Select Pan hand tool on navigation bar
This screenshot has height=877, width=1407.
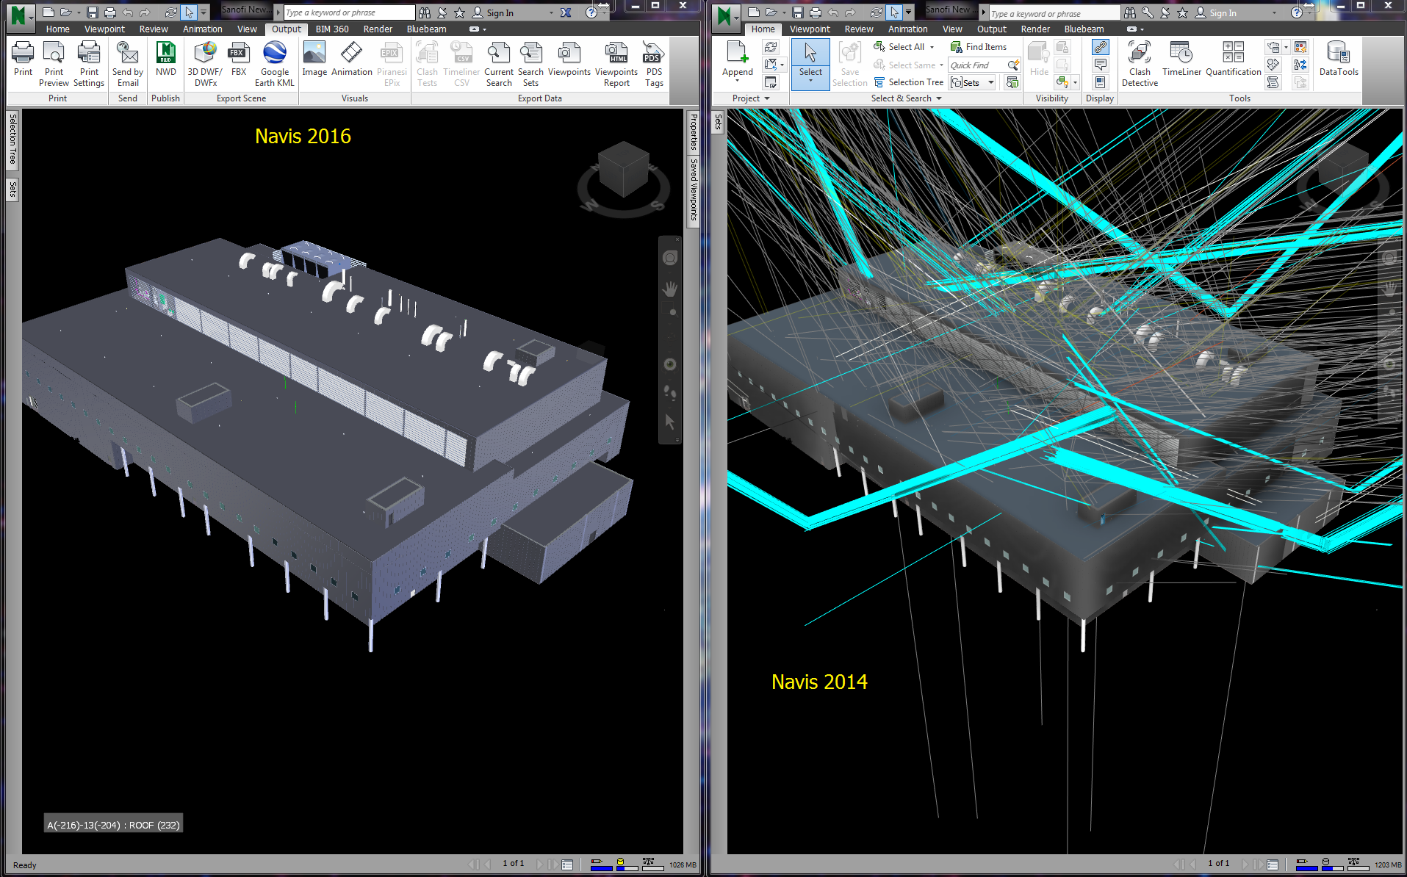point(669,289)
